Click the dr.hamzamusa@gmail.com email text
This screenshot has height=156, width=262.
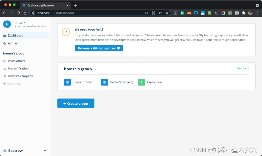[30, 26]
